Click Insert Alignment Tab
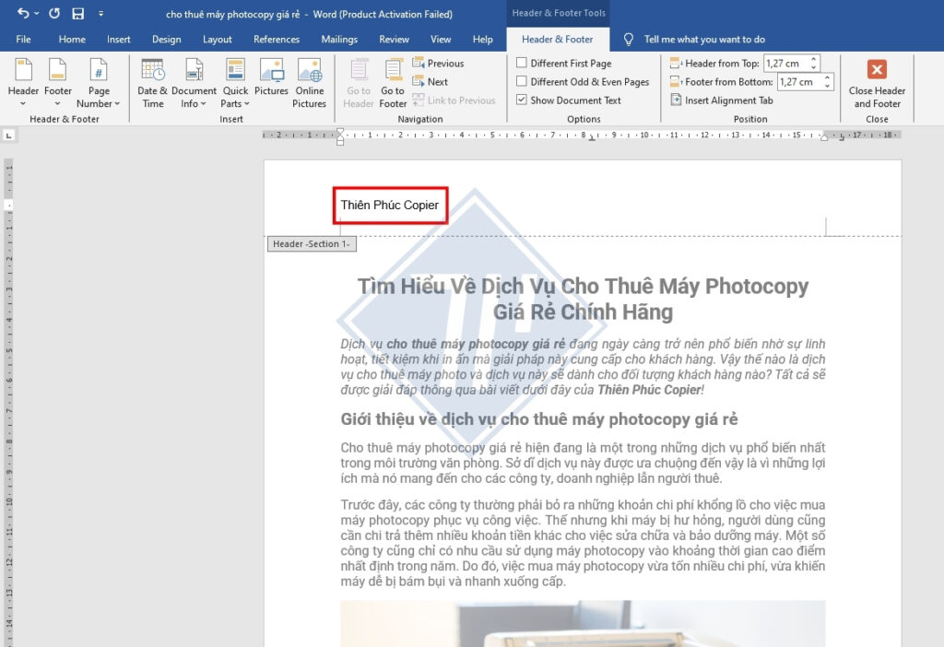This screenshot has height=647, width=944. pos(721,100)
